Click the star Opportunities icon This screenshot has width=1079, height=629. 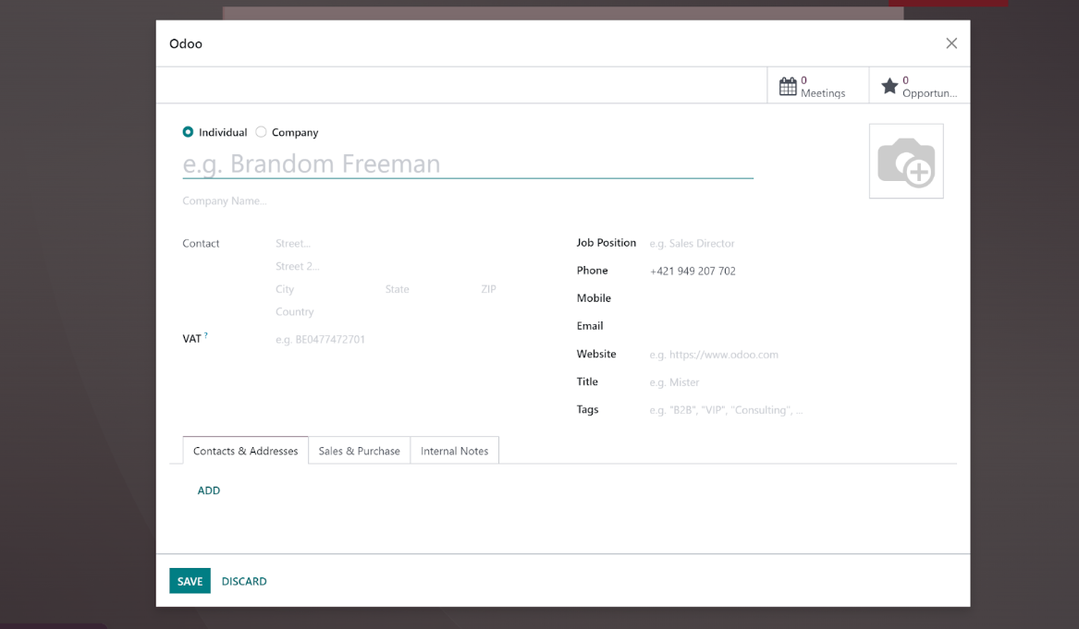click(889, 87)
